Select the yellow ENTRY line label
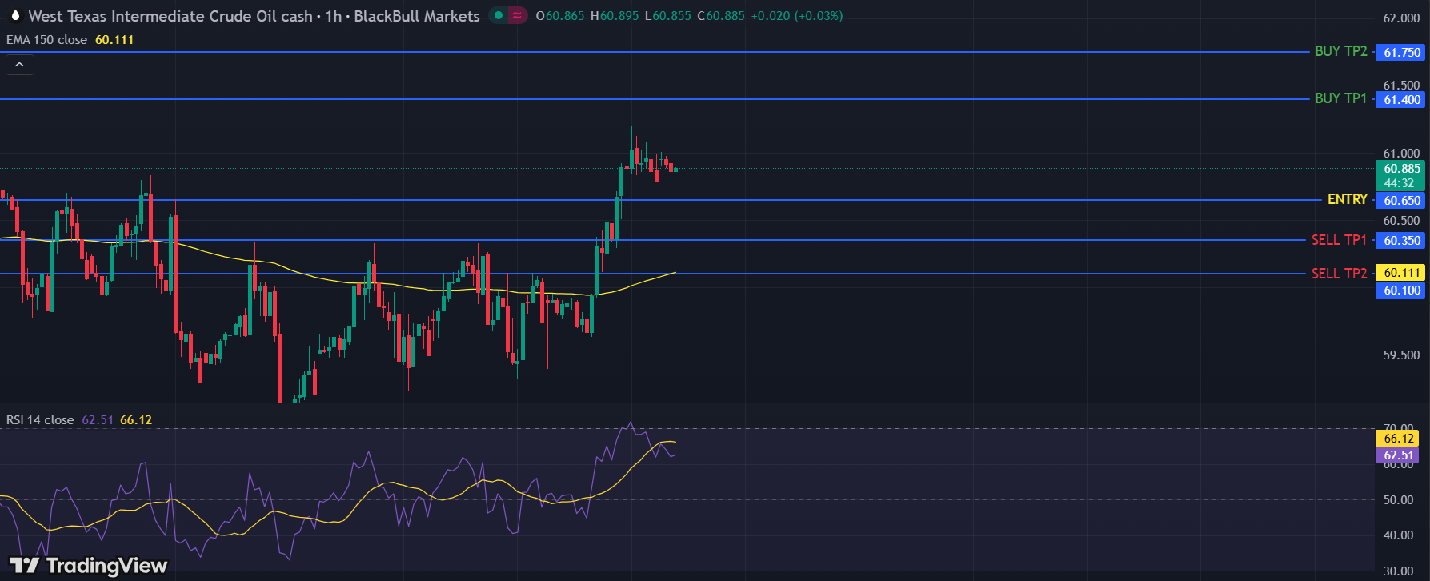1430x581 pixels. coord(1347,199)
